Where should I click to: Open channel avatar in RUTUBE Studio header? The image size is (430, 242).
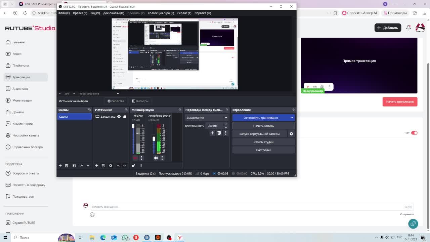(420, 28)
